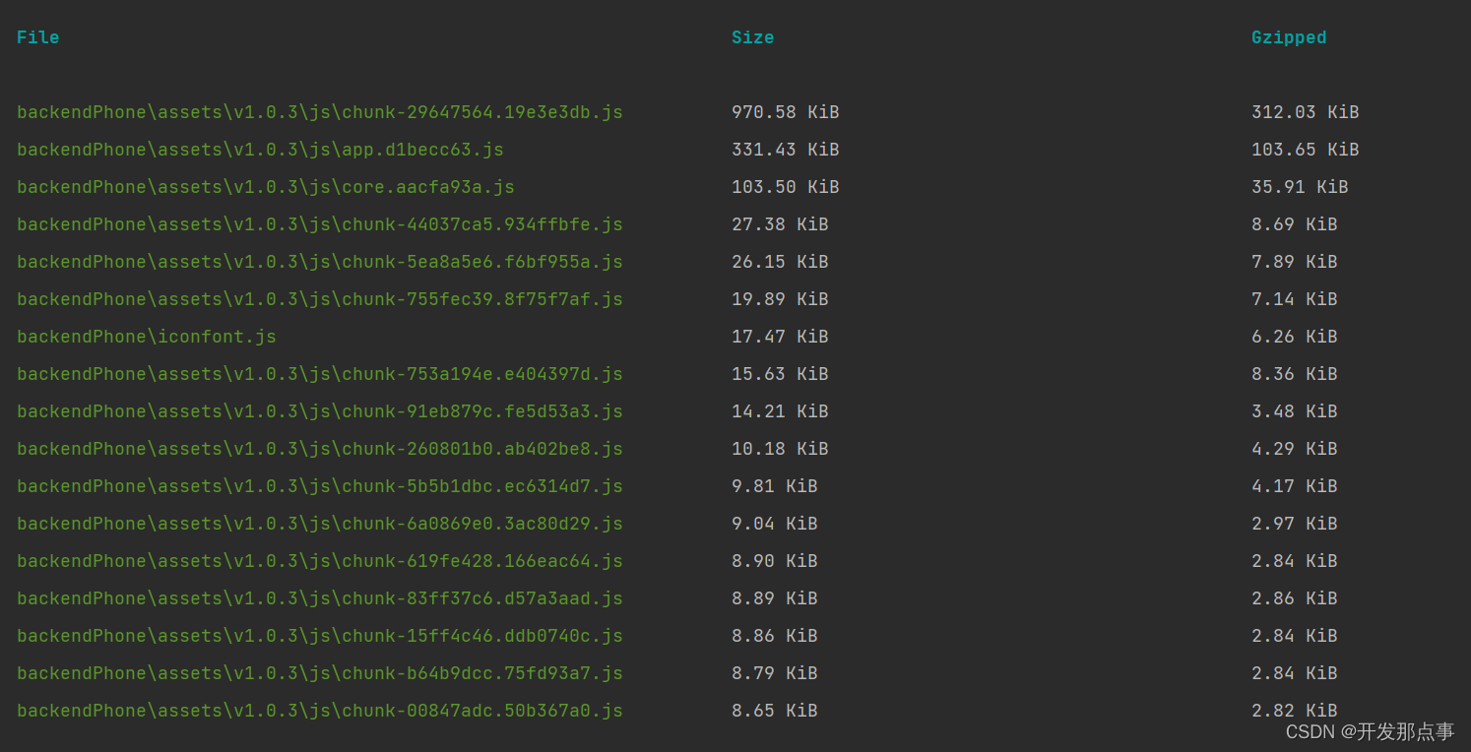1471x752 pixels.
Task: Select file path chunk-b64b9dcc.75fd93a7.js
Action: [320, 673]
